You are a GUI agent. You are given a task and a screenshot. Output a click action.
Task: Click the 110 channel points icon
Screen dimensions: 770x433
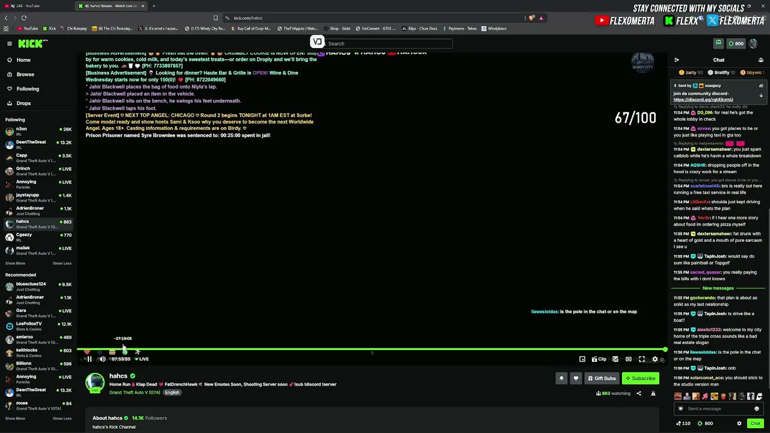[683, 423]
